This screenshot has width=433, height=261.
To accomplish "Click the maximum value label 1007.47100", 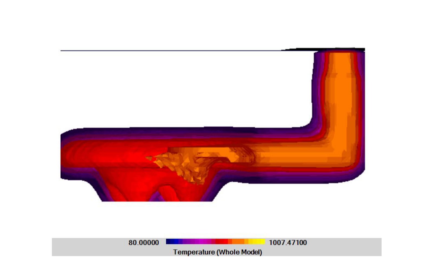I will [x=288, y=242].
